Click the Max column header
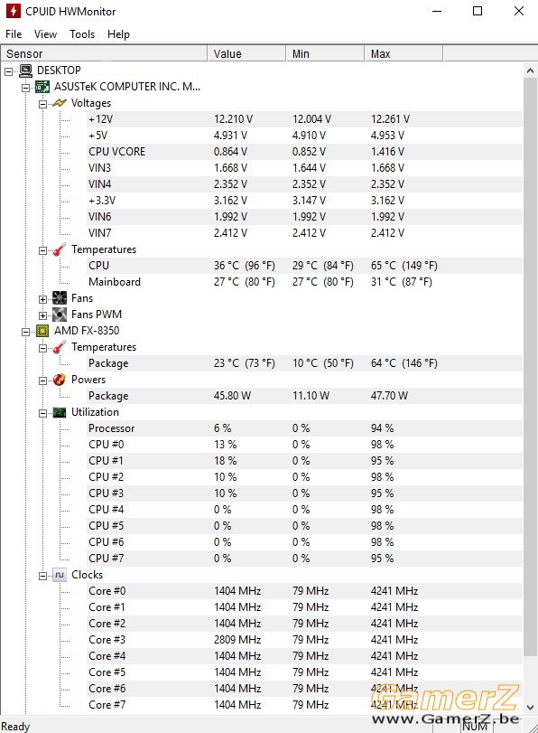The width and height of the screenshot is (538, 733). (x=403, y=53)
